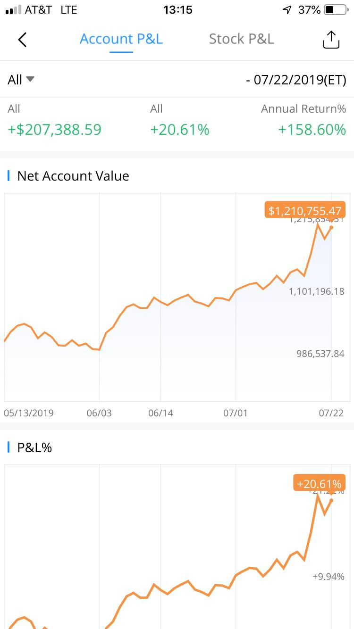Viewport: 354px width, 629px height.
Task: Tap the back arrow icon
Action: pyautogui.click(x=22, y=40)
